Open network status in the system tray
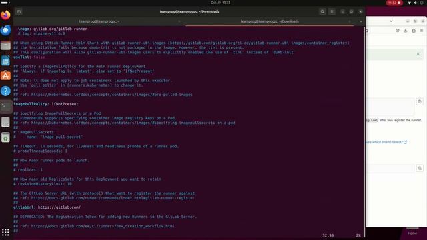This screenshot has width=427, height=240. [x=409, y=3]
